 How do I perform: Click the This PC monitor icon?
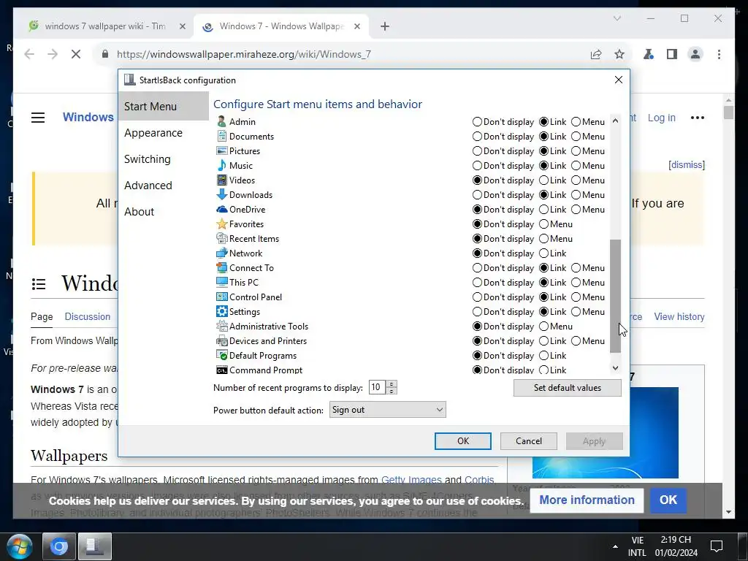[x=221, y=283]
